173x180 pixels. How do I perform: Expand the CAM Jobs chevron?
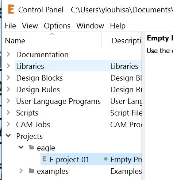click(x=8, y=124)
